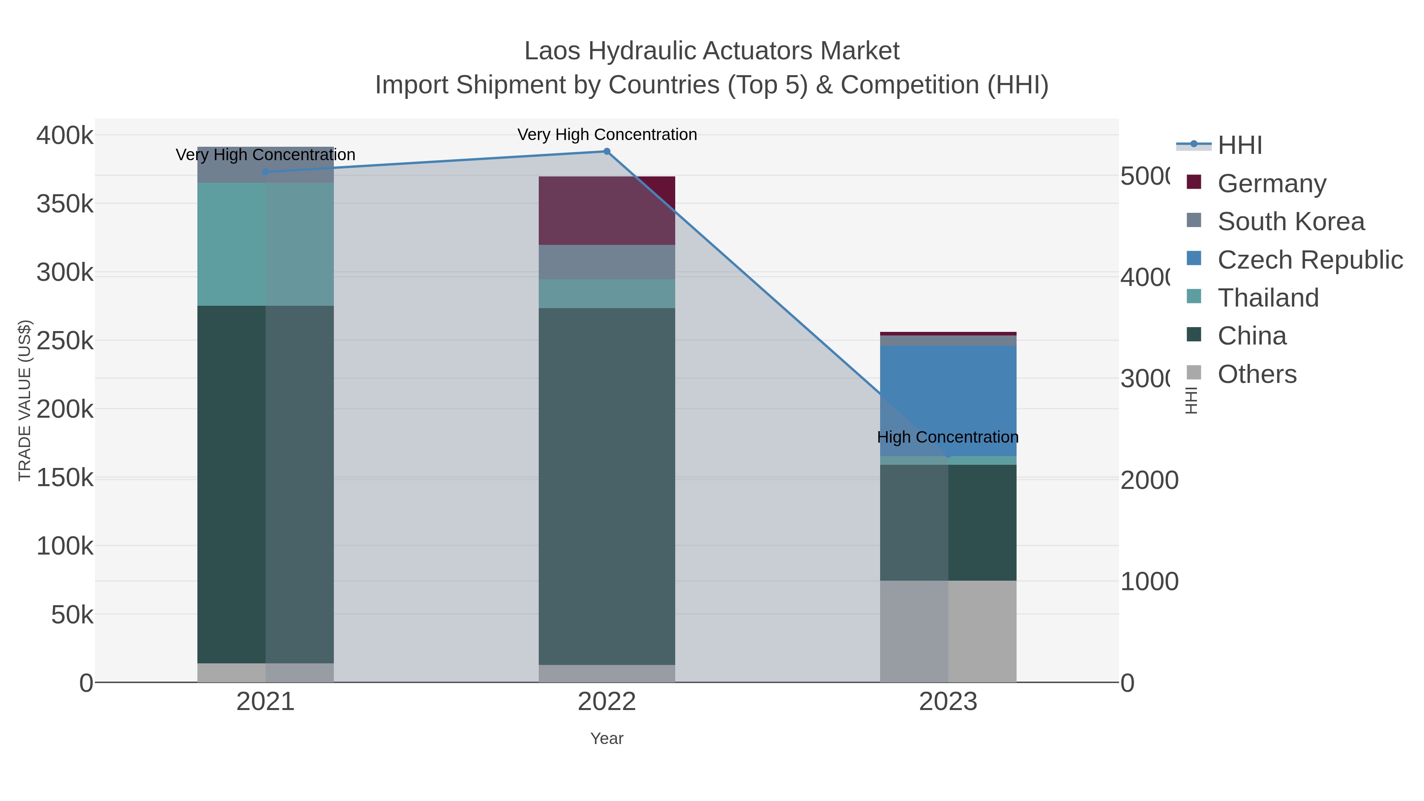This screenshot has height=801, width=1424.
Task: Click the HHI data point for 2022
Action: (x=607, y=151)
